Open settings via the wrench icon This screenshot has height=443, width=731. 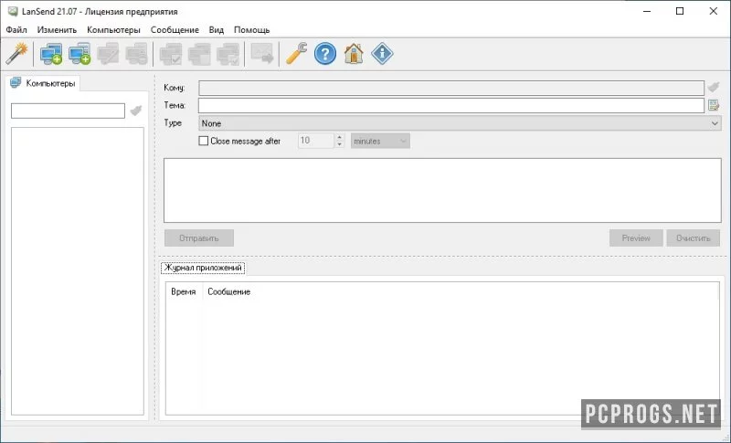296,54
